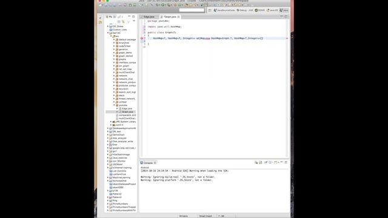Screen dimensions: 388x218
Task: Select the Disk_analyzer_write project
Action: tap(121, 141)
